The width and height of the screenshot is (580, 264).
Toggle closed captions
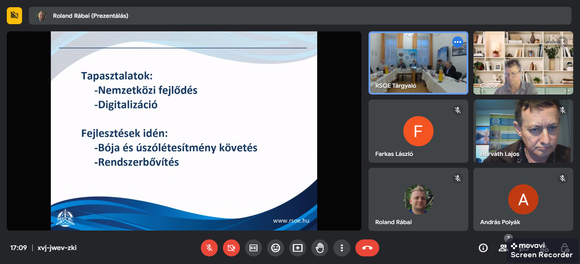(x=253, y=248)
